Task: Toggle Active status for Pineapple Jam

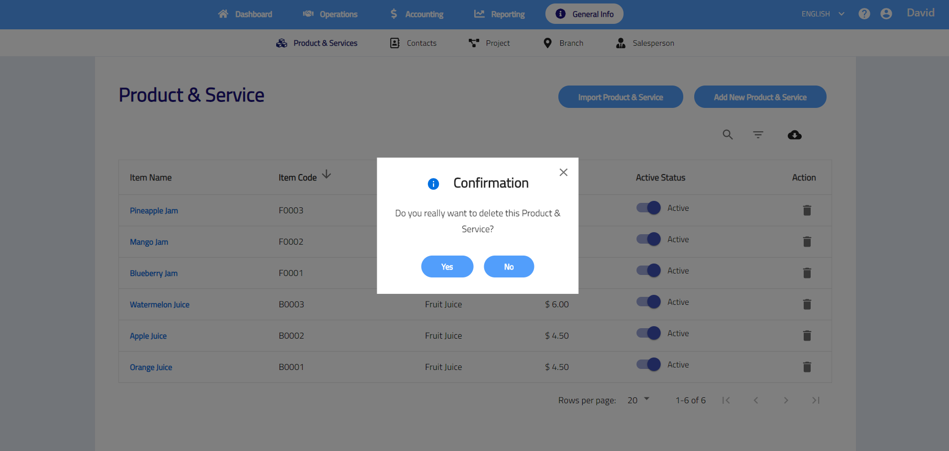Action: [648, 208]
